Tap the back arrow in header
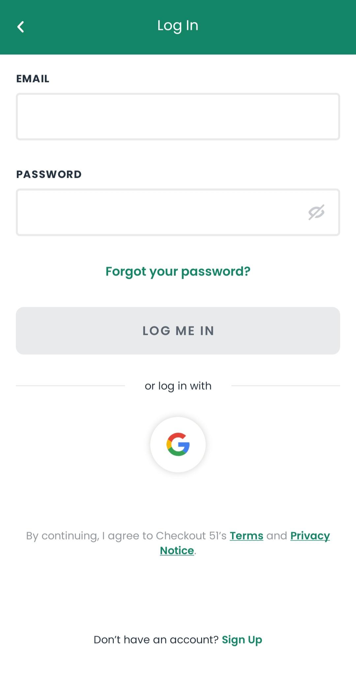The height and width of the screenshot is (691, 356). click(x=21, y=27)
